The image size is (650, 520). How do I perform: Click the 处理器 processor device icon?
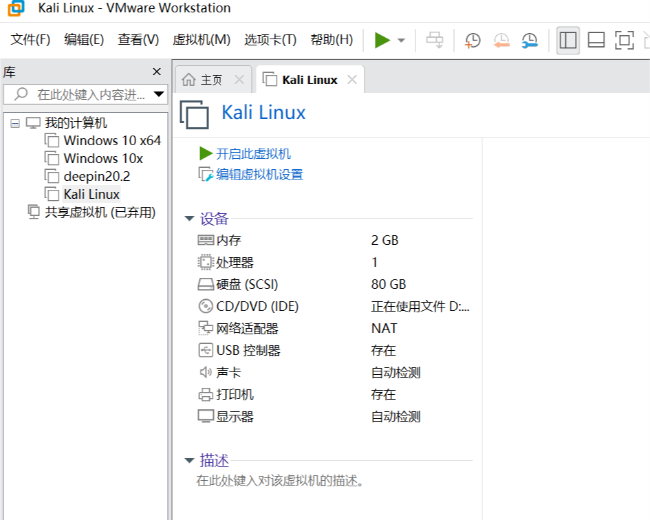(x=206, y=262)
